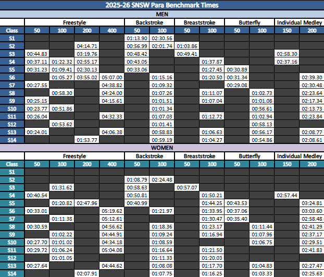
Task: Click the cell 03:24.81
Action: pos(312,203)
